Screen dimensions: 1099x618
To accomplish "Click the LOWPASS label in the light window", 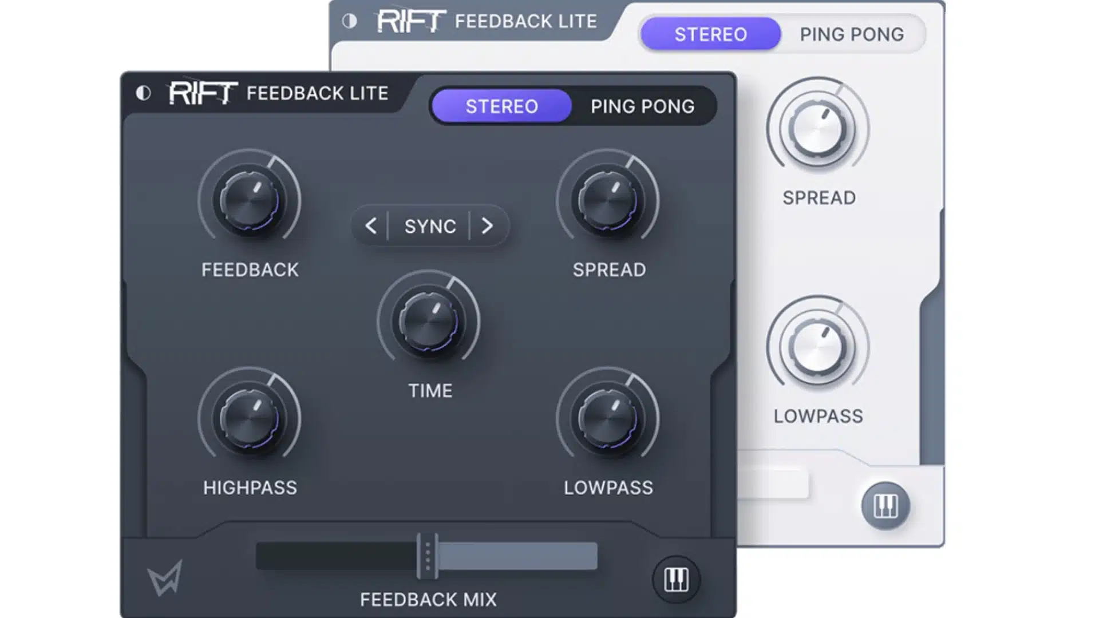I will pyautogui.click(x=819, y=416).
